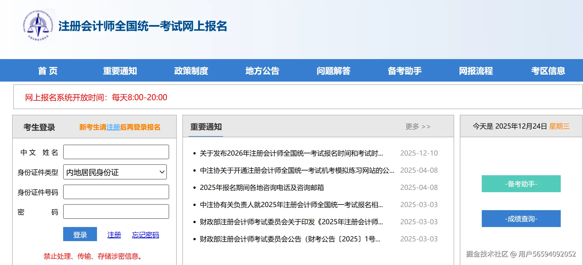Open the 政策制度 navigation item
This screenshot has width=583, height=265.
pos(191,71)
